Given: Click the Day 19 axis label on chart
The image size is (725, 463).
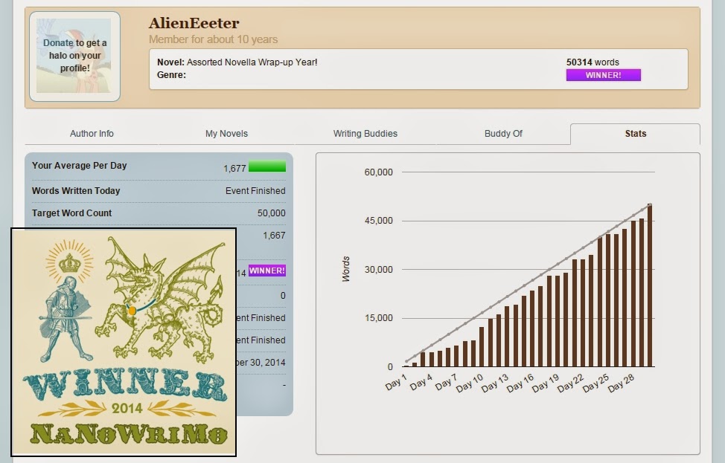Looking at the screenshot, I should point(545,383).
